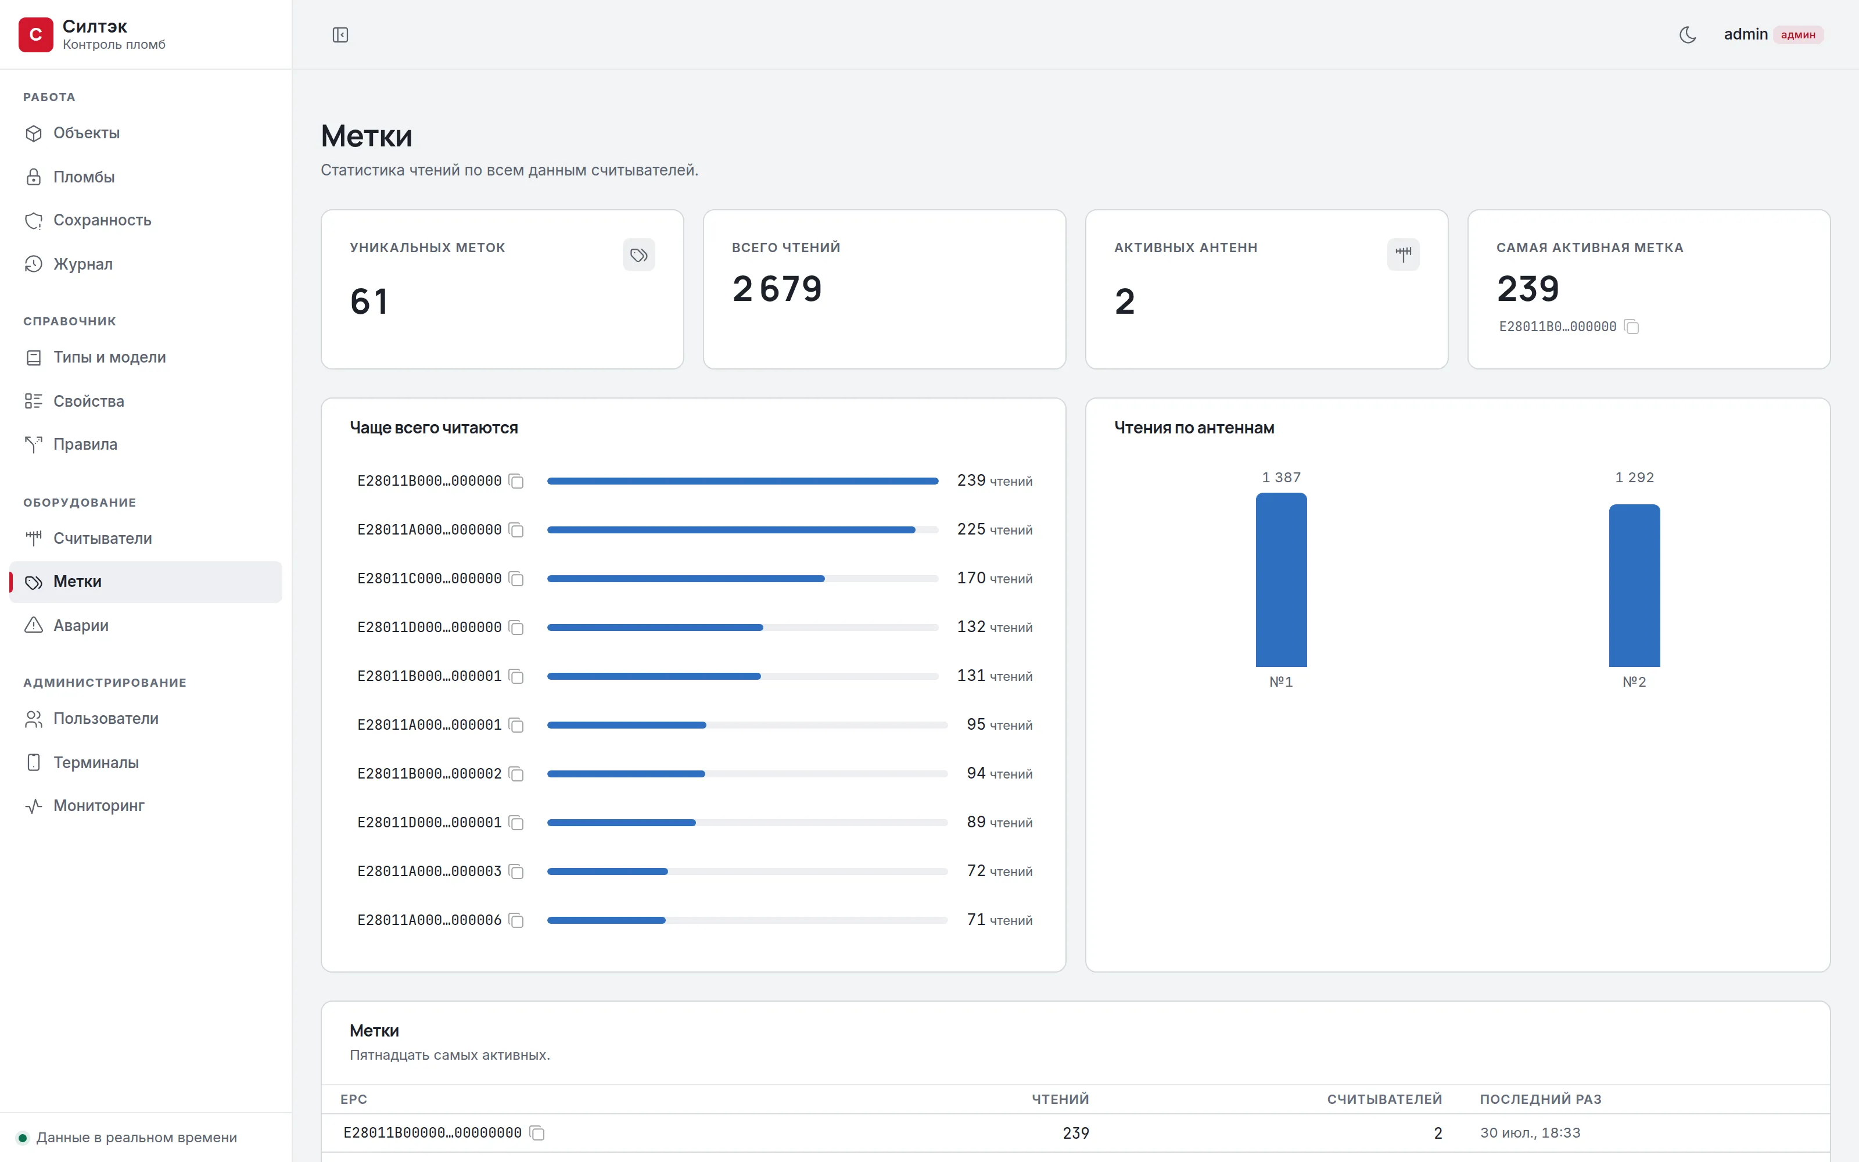Copy the E28011C000…000000 tag code
This screenshot has height=1162, width=1859.
[516, 579]
